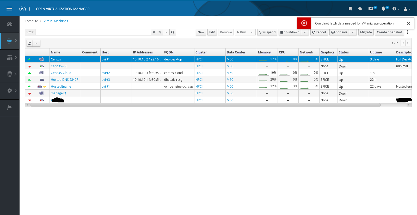Expand the refresh interval dropdown

[36, 44]
